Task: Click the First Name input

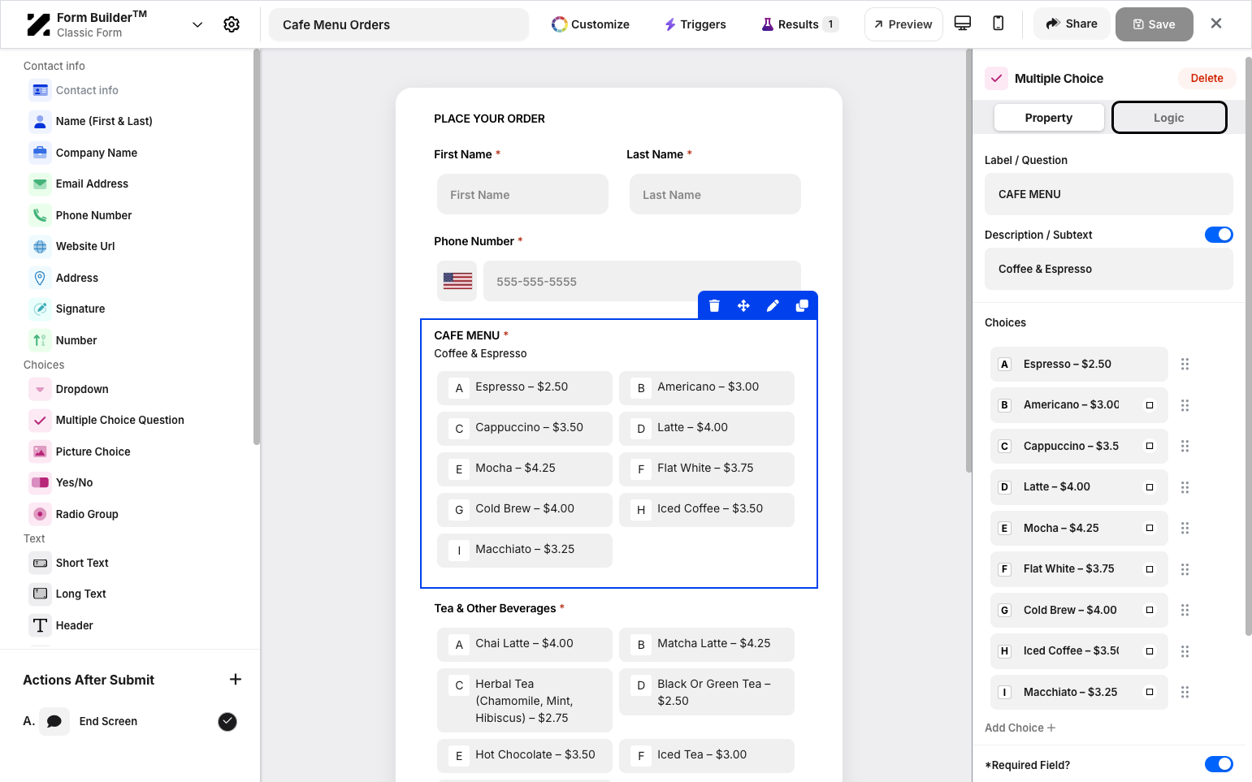Action: [522, 194]
